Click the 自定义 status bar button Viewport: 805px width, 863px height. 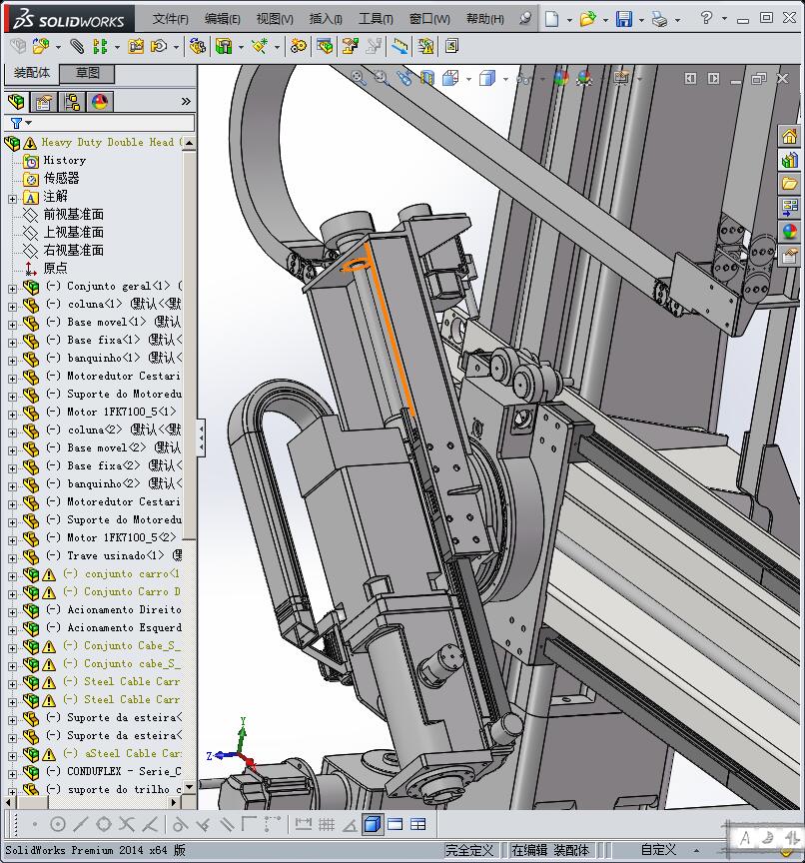click(x=658, y=850)
